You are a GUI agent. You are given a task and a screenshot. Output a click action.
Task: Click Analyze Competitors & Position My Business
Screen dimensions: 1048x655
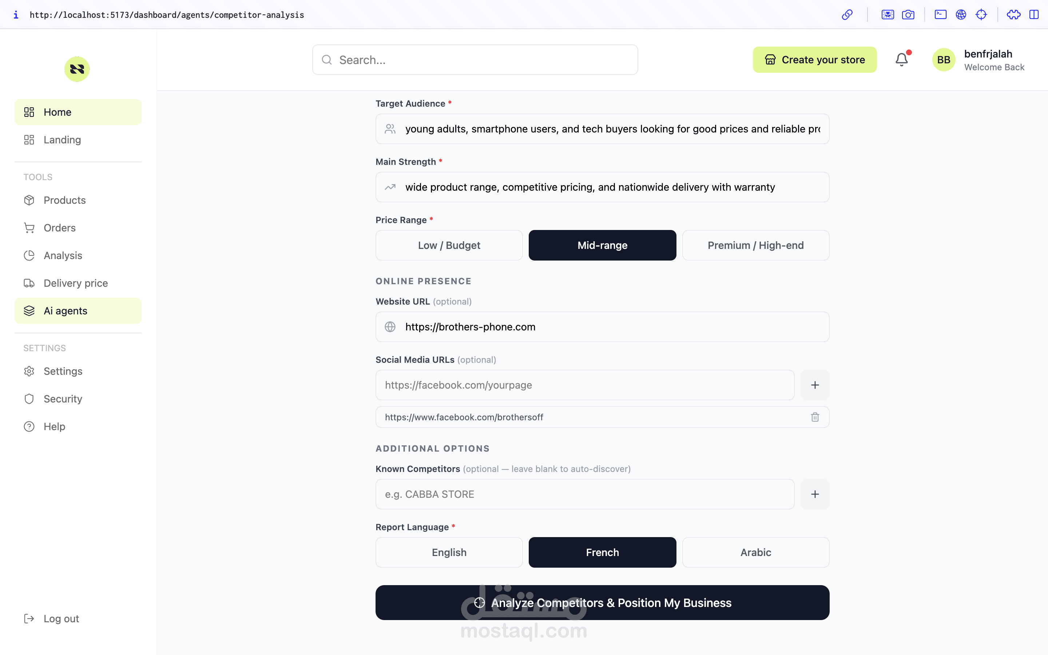coord(602,603)
